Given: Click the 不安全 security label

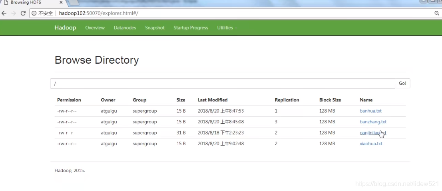Looking at the screenshot, I should [46, 13].
